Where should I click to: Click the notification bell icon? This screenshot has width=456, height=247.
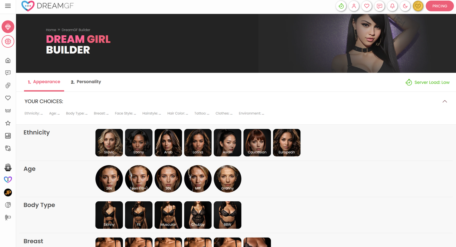pos(392,6)
